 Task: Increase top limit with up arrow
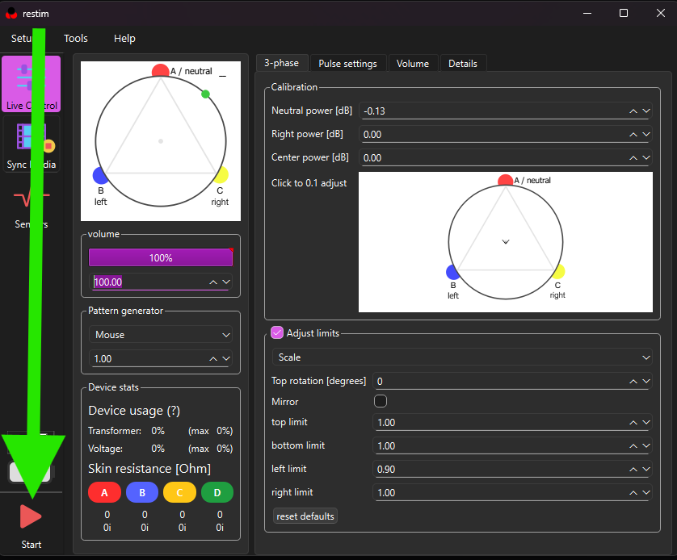tap(633, 423)
